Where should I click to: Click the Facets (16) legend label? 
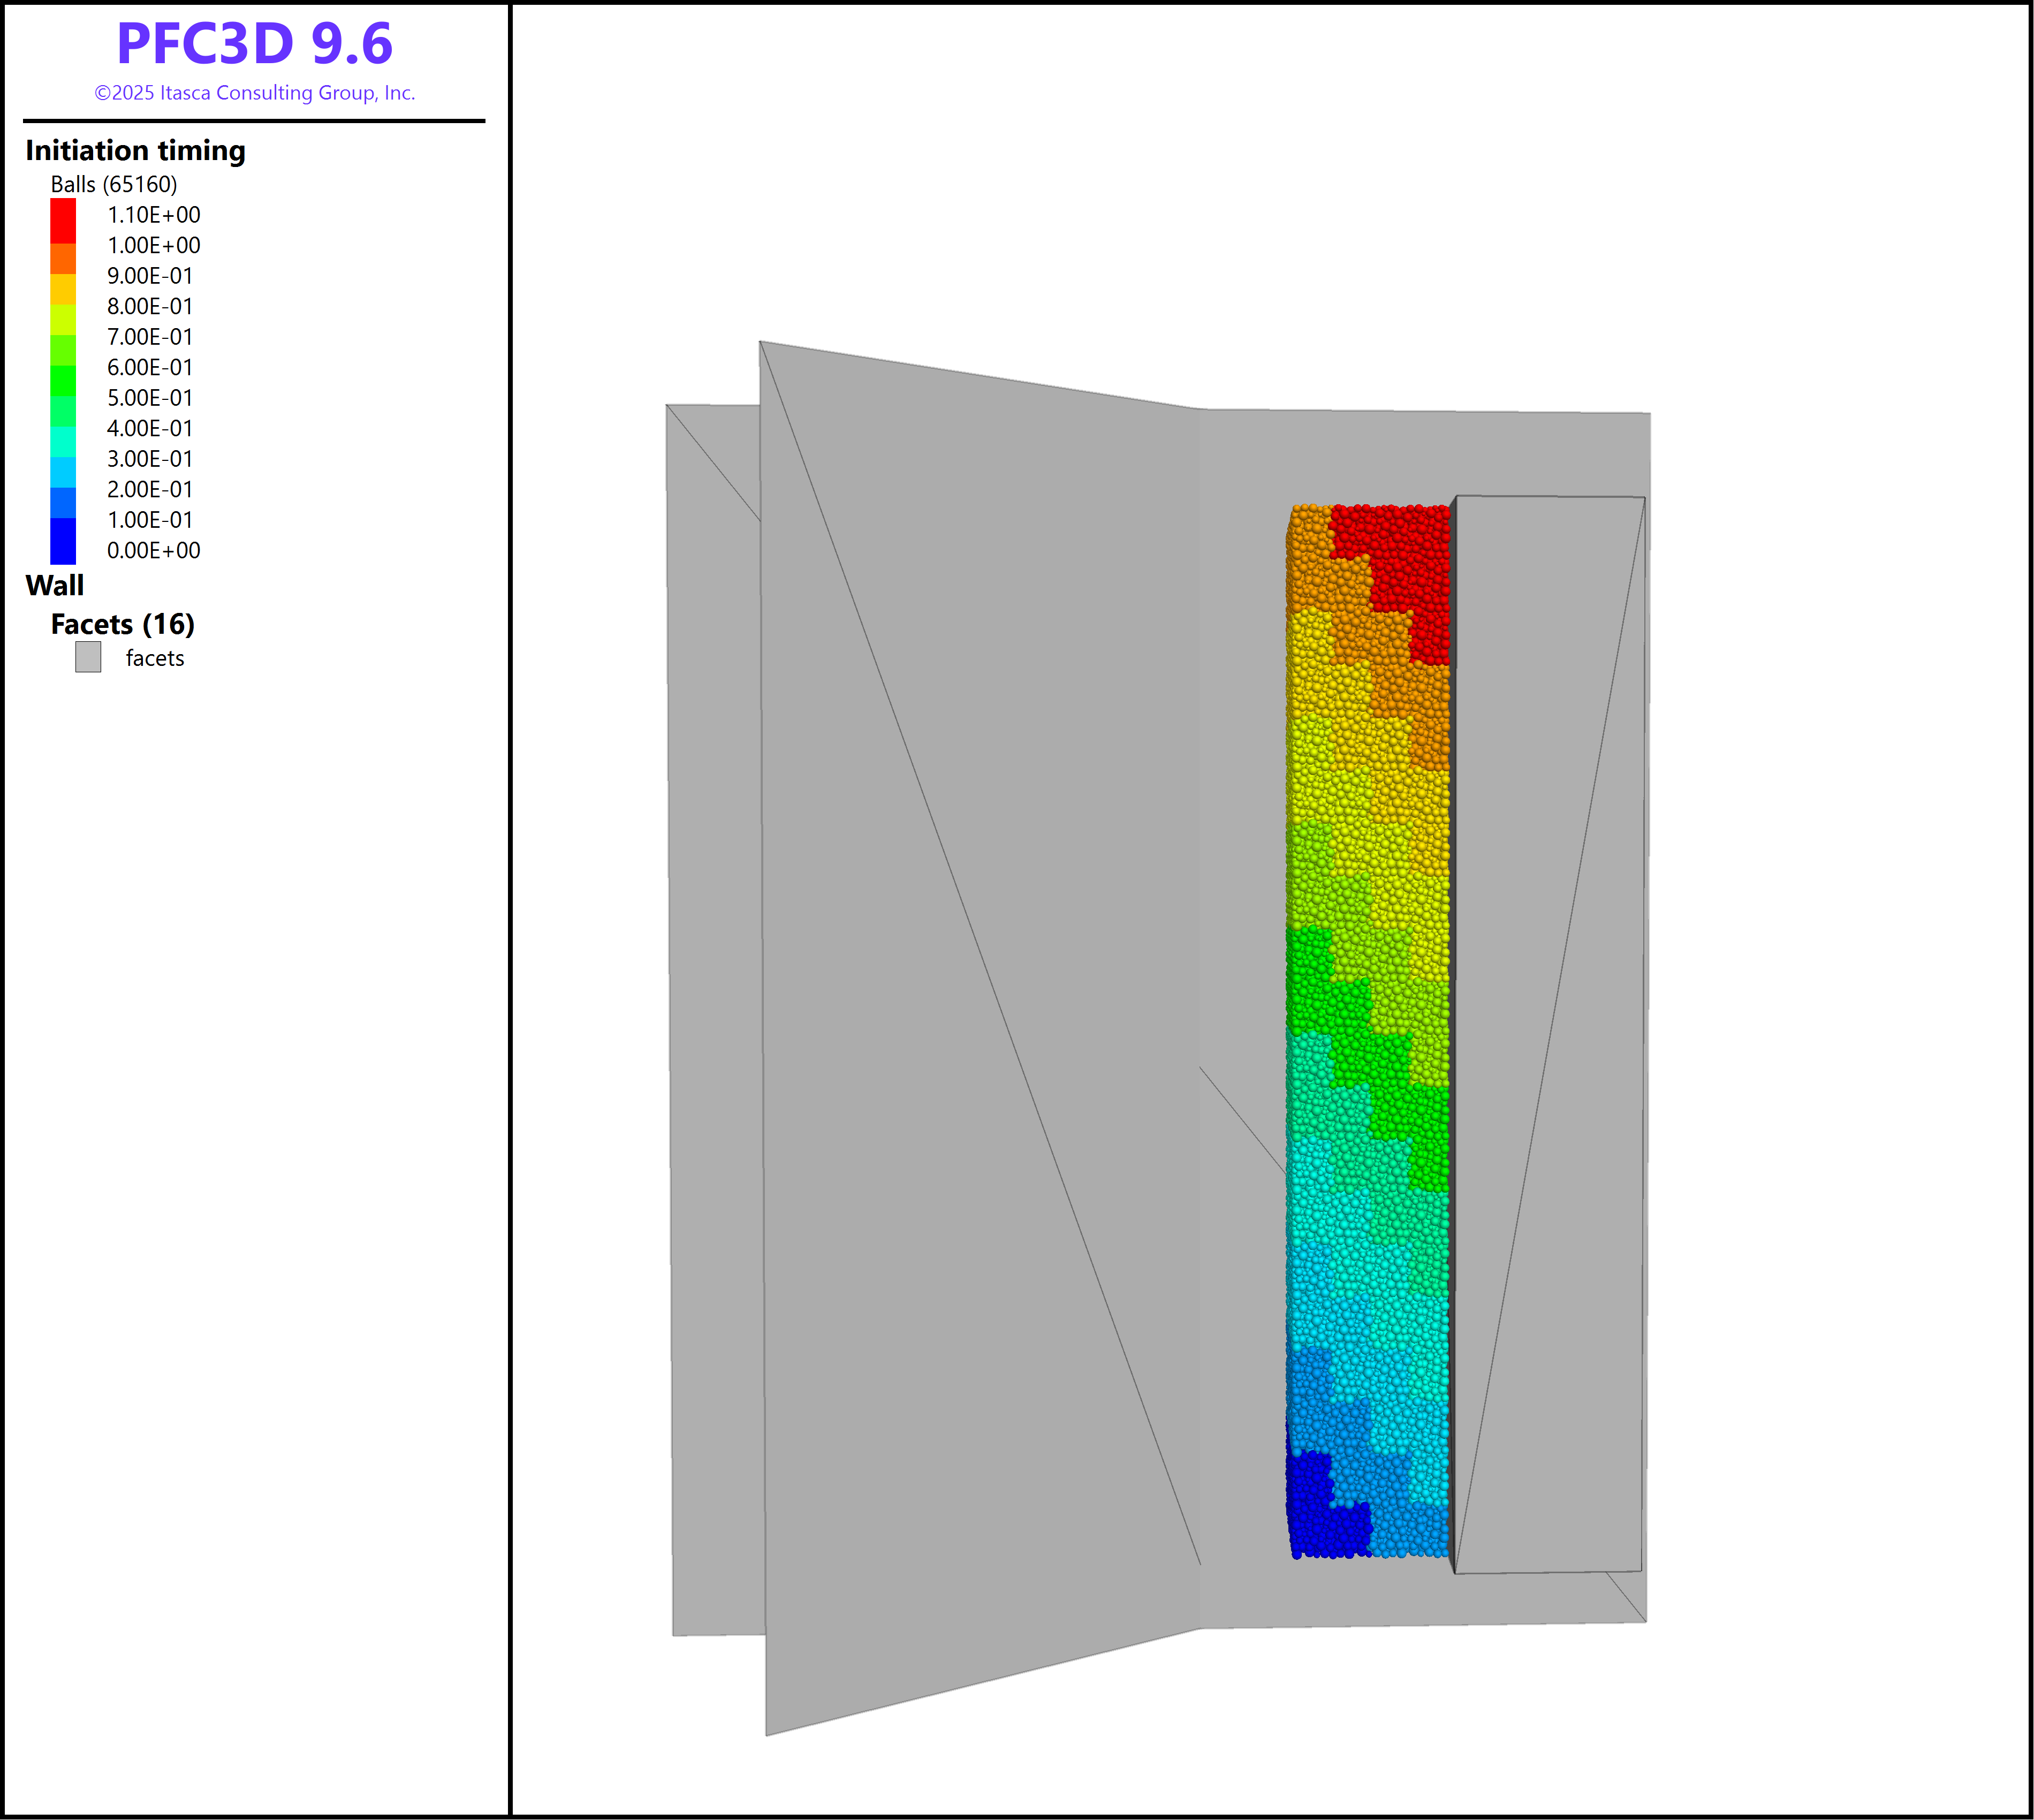[123, 624]
